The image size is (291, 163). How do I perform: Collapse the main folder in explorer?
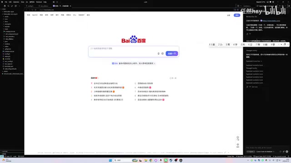(6, 29)
